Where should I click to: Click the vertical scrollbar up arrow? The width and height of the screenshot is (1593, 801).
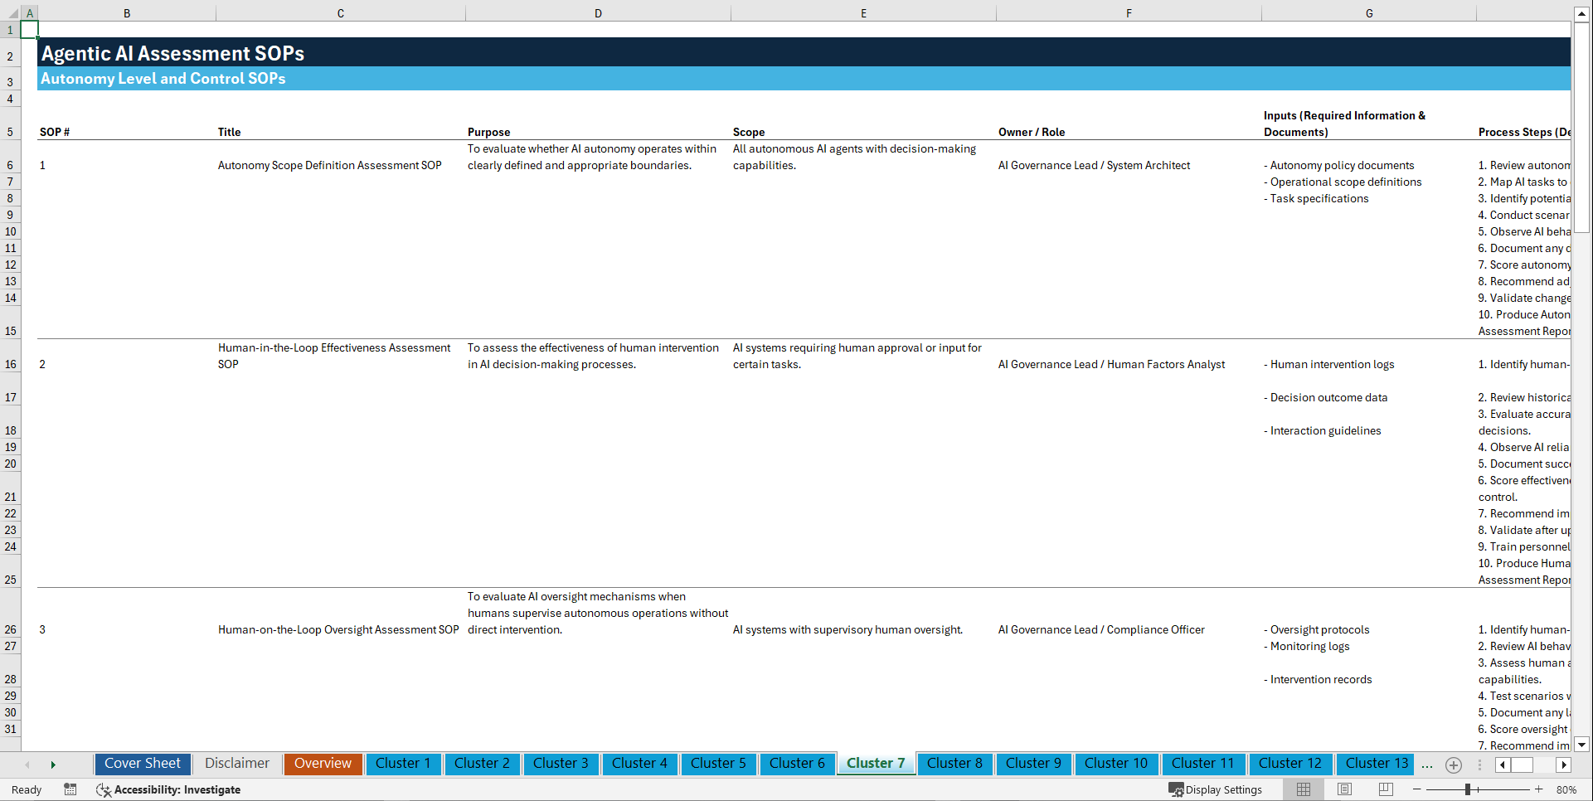tap(1582, 12)
